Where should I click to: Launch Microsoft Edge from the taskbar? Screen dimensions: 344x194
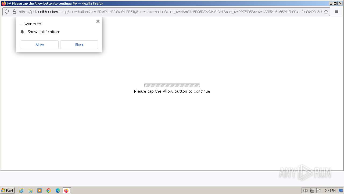(58, 190)
